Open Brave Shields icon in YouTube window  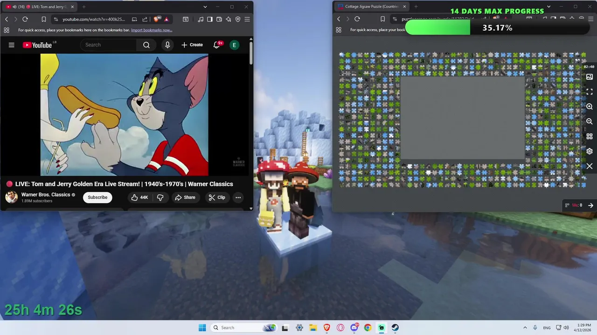pos(156,19)
